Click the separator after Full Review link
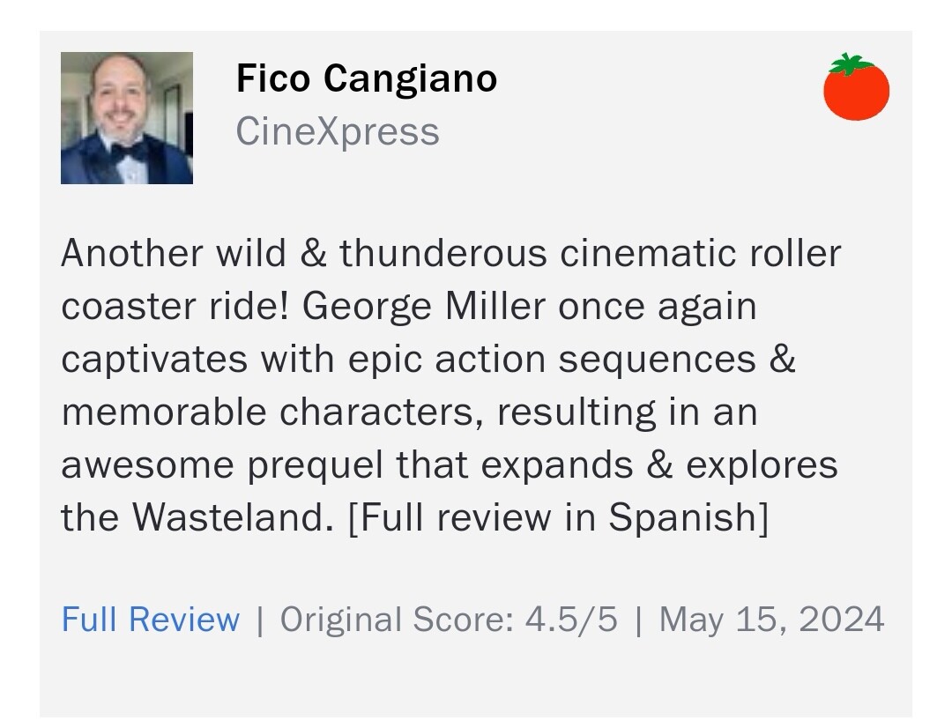Image resolution: width=952 pixels, height=728 pixels. 259,620
